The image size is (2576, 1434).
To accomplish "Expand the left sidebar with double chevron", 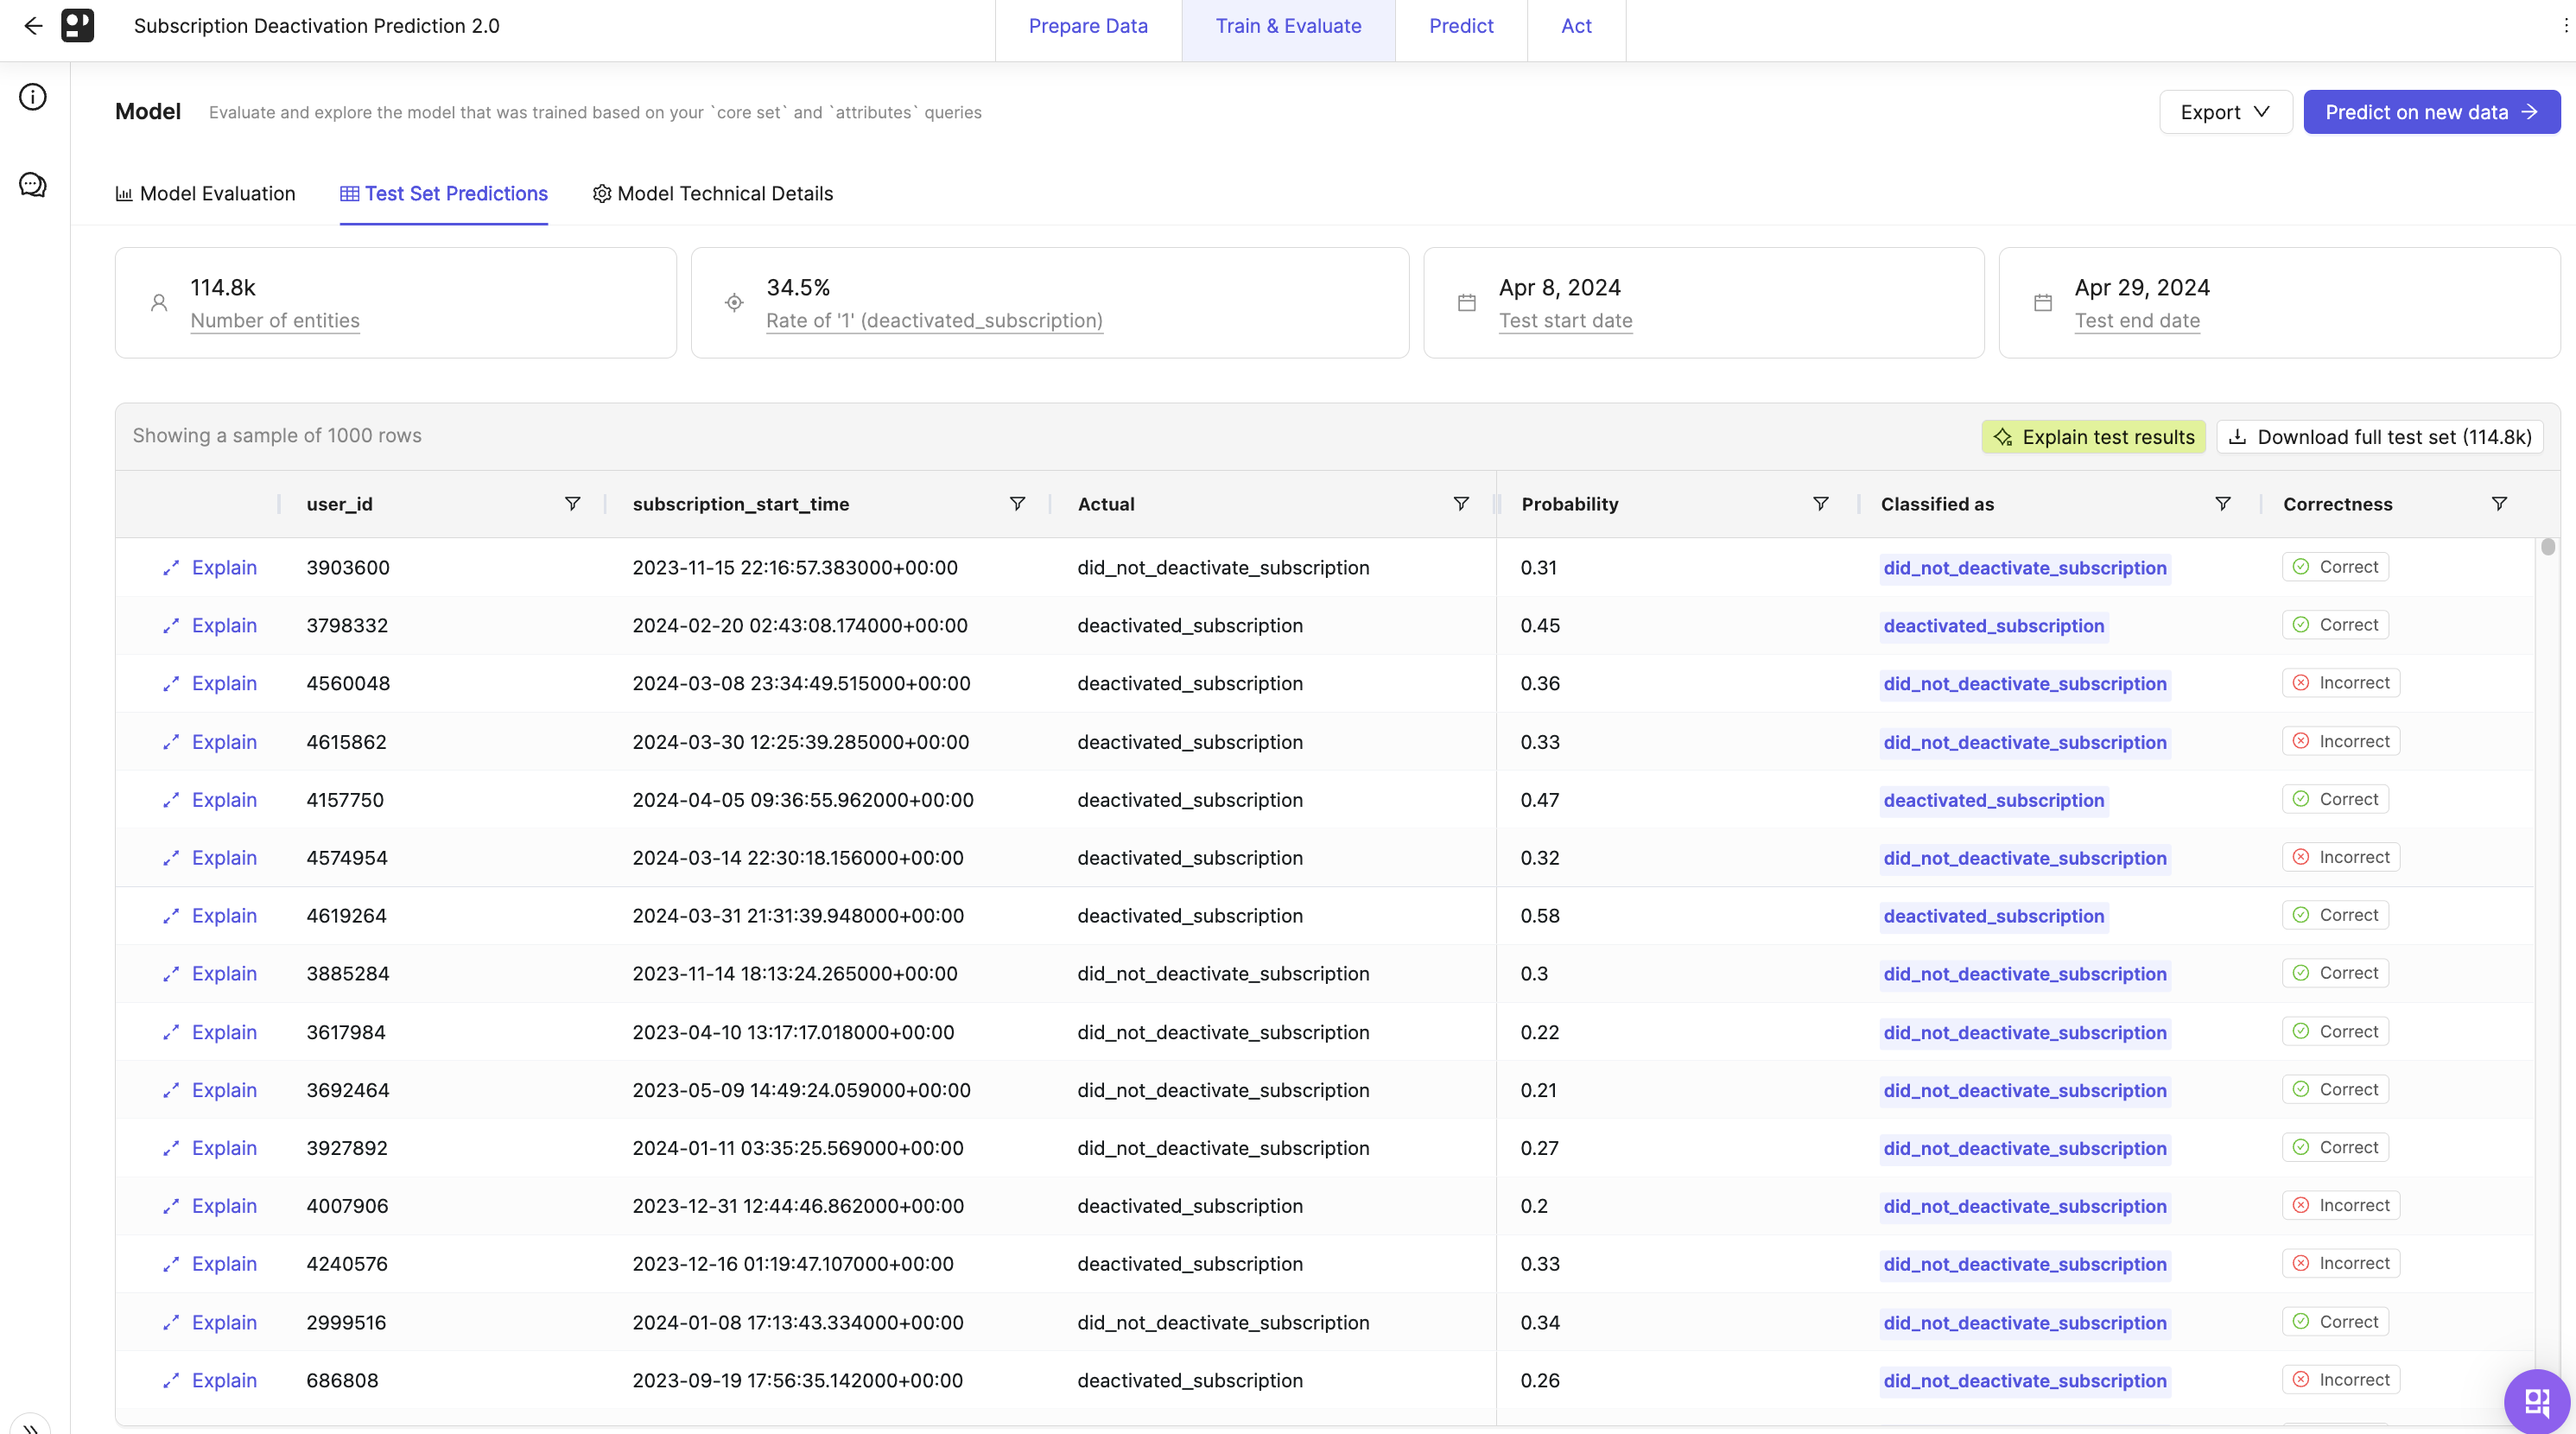I will pos(30,1426).
